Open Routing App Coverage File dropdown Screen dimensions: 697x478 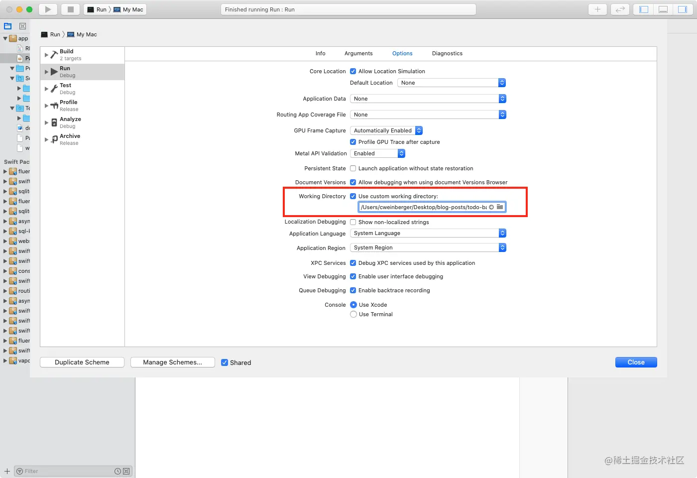tap(428, 115)
